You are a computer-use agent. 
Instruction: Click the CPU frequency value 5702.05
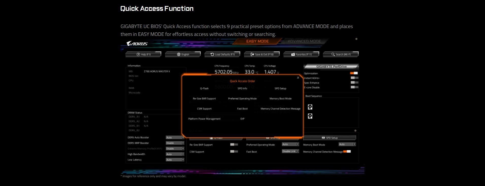[223, 72]
